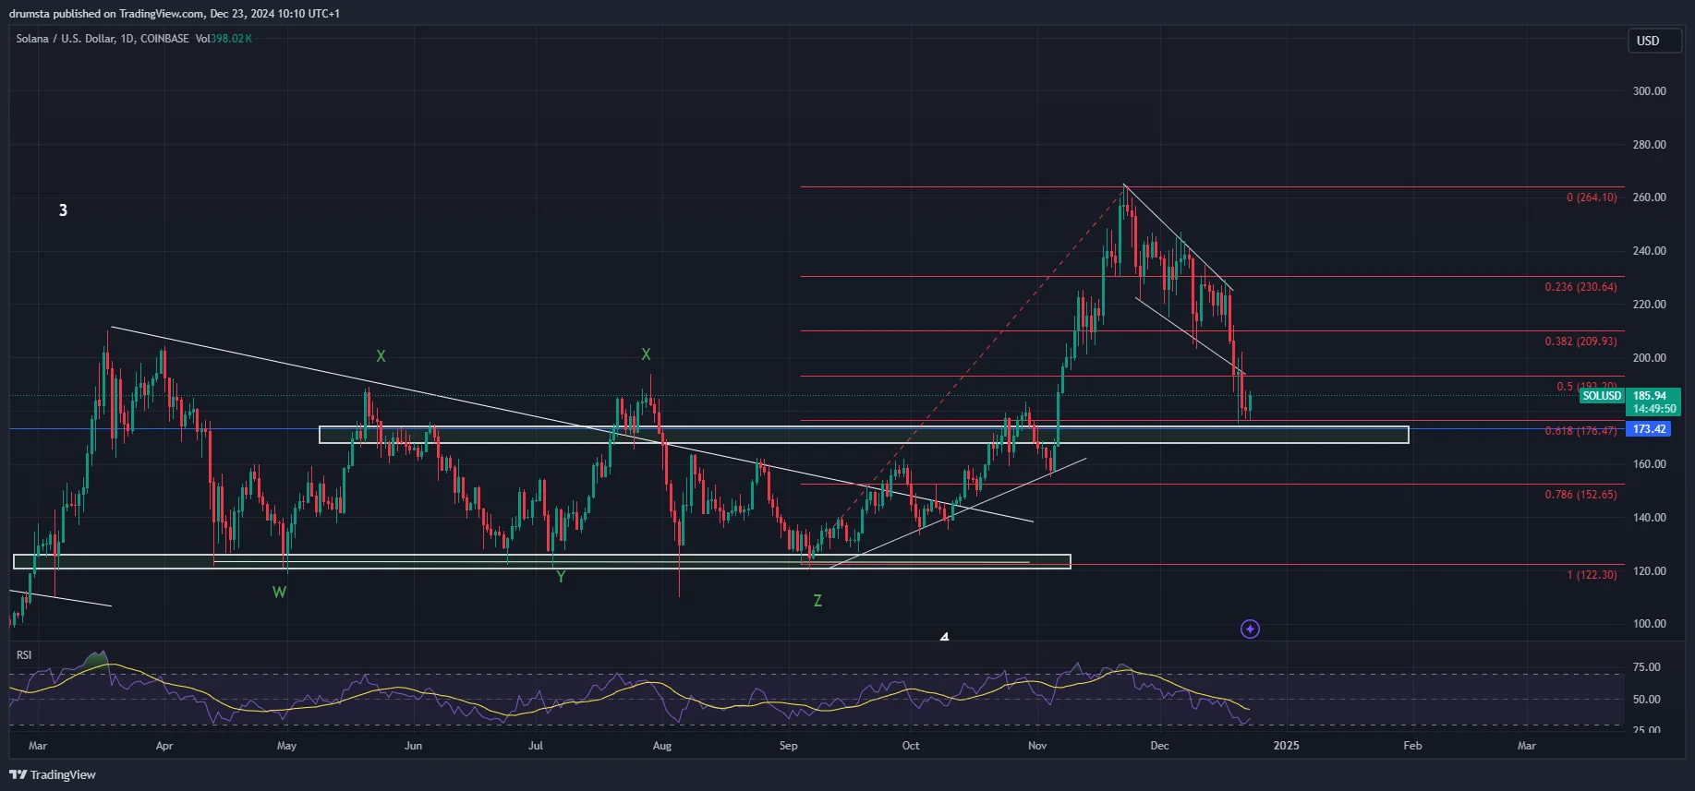The image size is (1695, 791).
Task: Click the Vol 398.02K indicator text
Action: (x=223, y=39)
